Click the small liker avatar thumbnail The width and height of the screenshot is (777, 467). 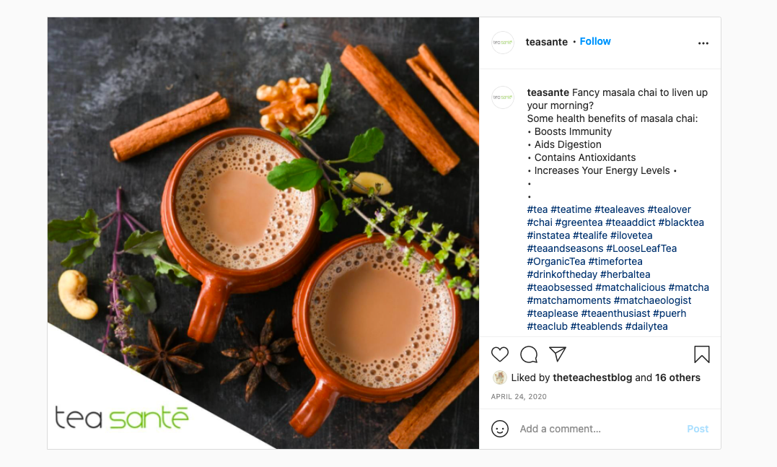click(499, 377)
